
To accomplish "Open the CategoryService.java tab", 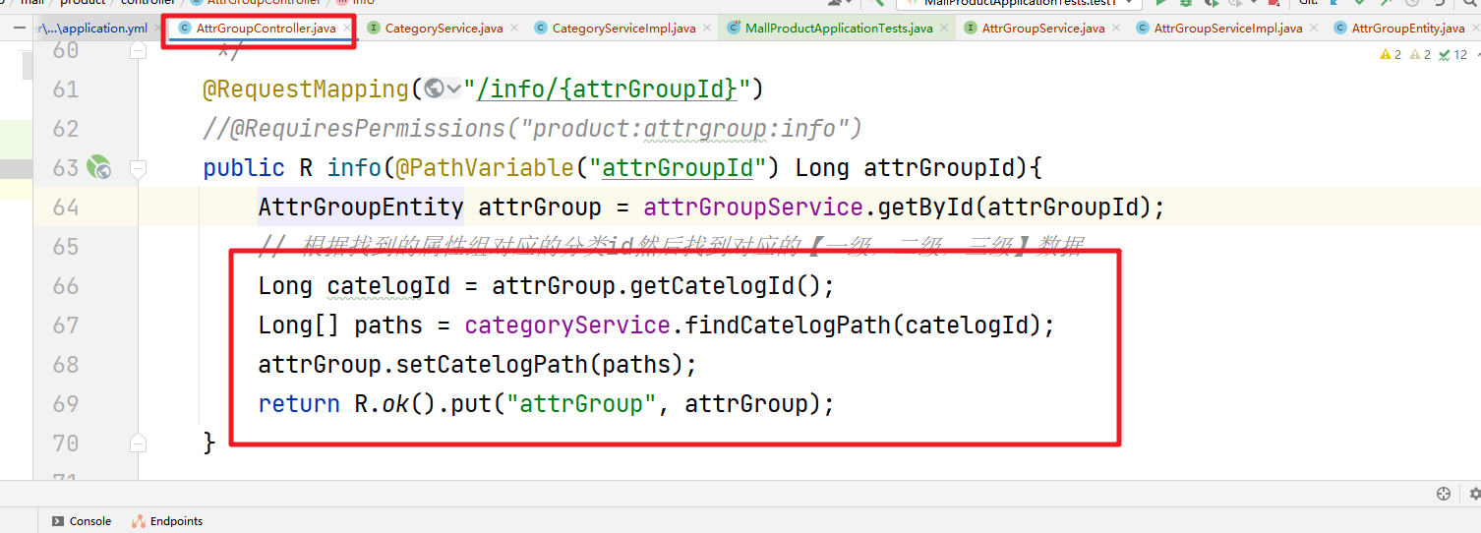I will [x=444, y=29].
